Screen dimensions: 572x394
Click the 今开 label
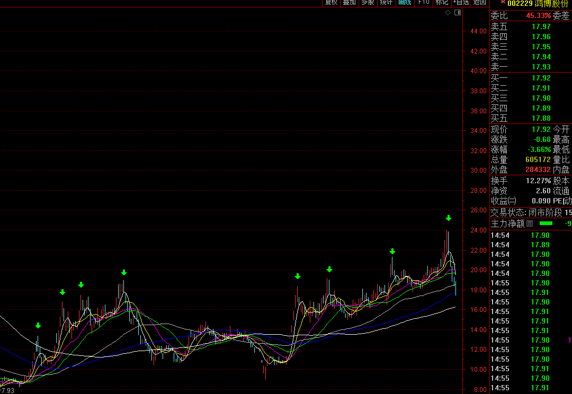tap(561, 130)
